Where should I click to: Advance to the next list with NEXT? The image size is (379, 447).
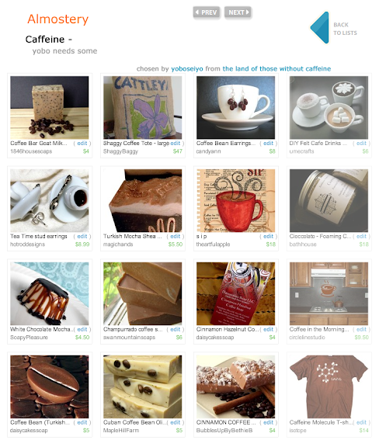tap(238, 12)
